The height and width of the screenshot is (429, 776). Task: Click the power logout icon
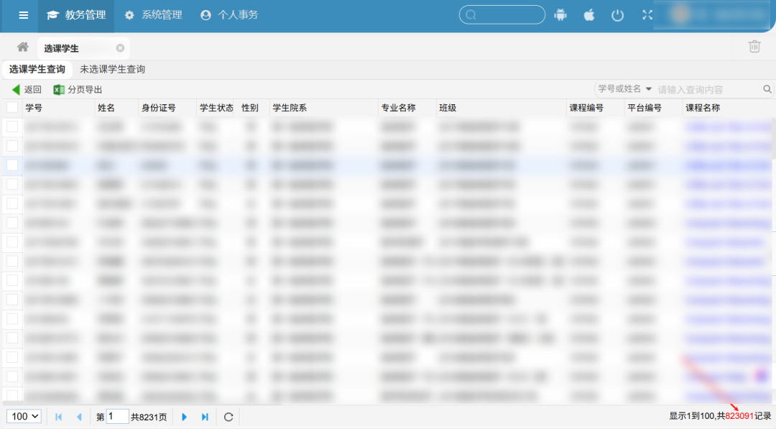pos(618,15)
